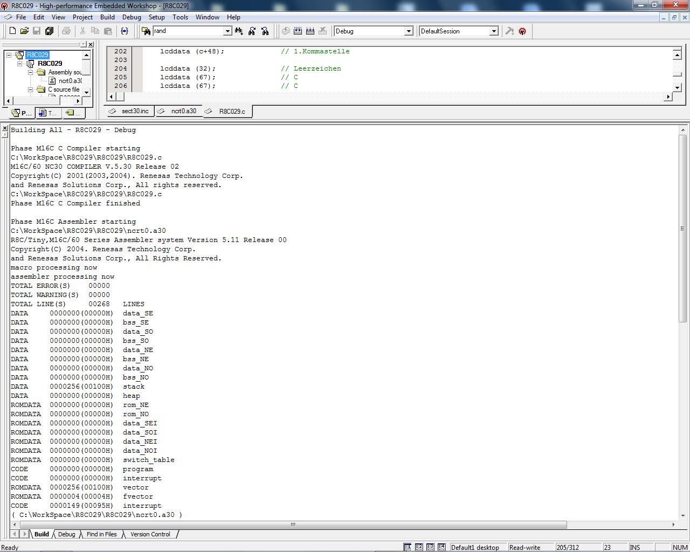
Task: Click the editor scroll-down arrow
Action: tap(677, 88)
